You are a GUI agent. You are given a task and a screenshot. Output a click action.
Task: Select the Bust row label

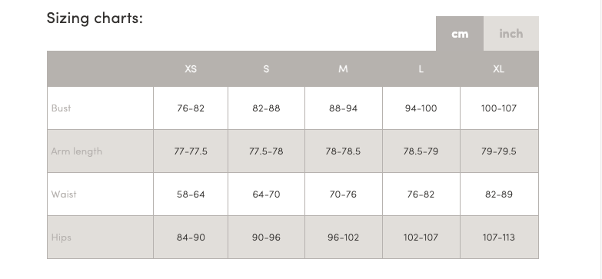tap(61, 108)
